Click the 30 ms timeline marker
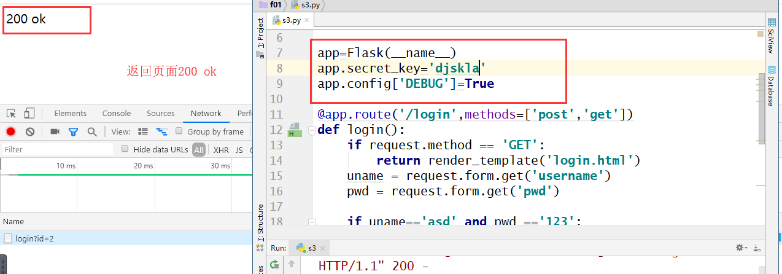This screenshot has width=782, height=274. [220, 166]
